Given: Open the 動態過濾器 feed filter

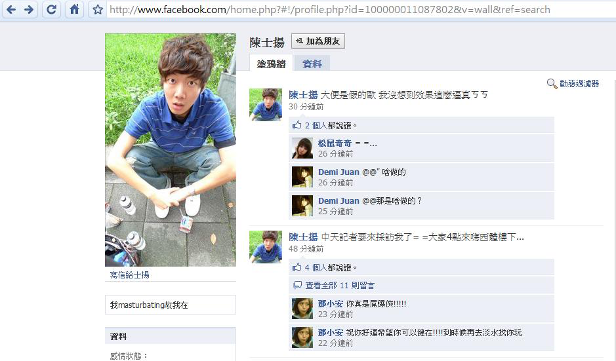Looking at the screenshot, I should (579, 84).
